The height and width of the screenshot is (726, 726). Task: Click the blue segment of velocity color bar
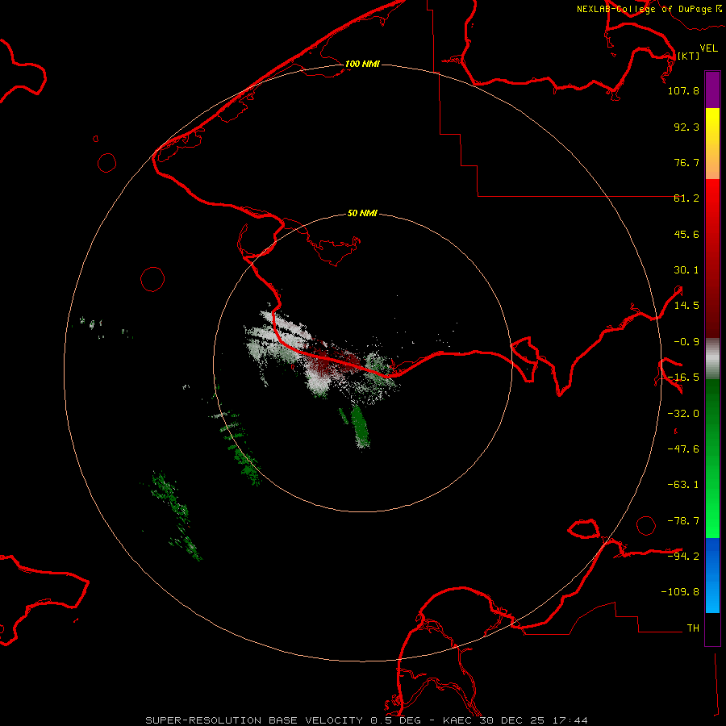[712, 575]
